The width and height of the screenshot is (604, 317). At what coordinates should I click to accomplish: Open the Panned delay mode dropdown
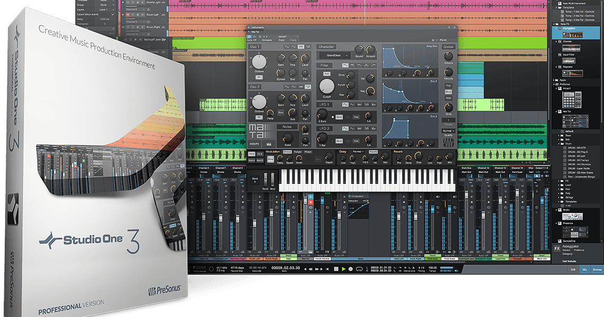(358, 152)
